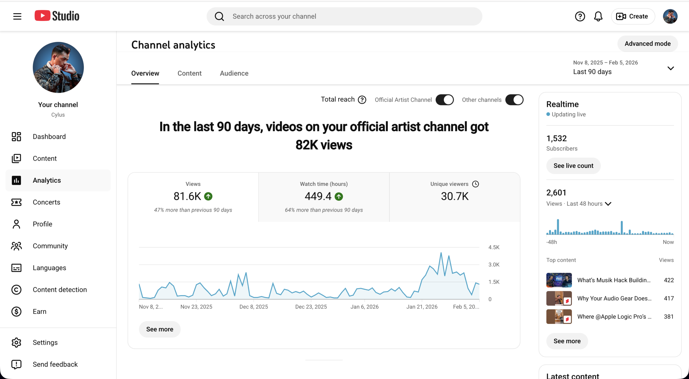Click the title "Where @Apple Logic Pro's ..."
Image resolution: width=689 pixels, height=379 pixels.
click(x=614, y=317)
